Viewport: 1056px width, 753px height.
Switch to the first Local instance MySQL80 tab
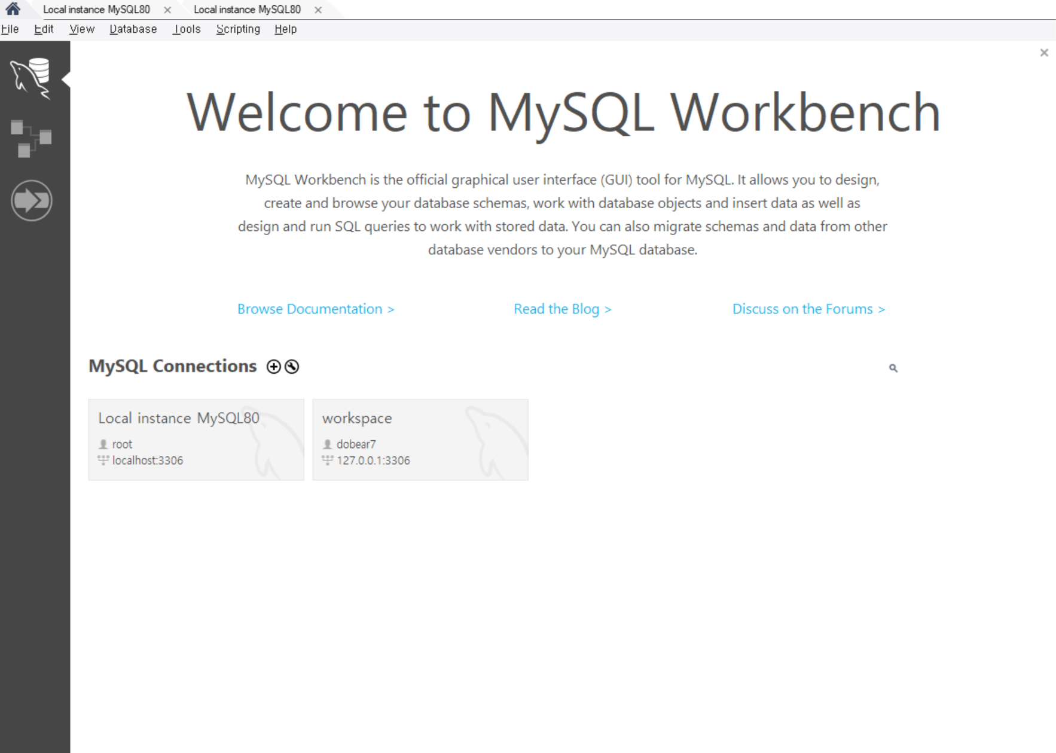coord(96,10)
